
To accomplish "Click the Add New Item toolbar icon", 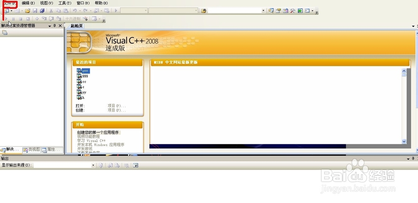I will [17, 11].
